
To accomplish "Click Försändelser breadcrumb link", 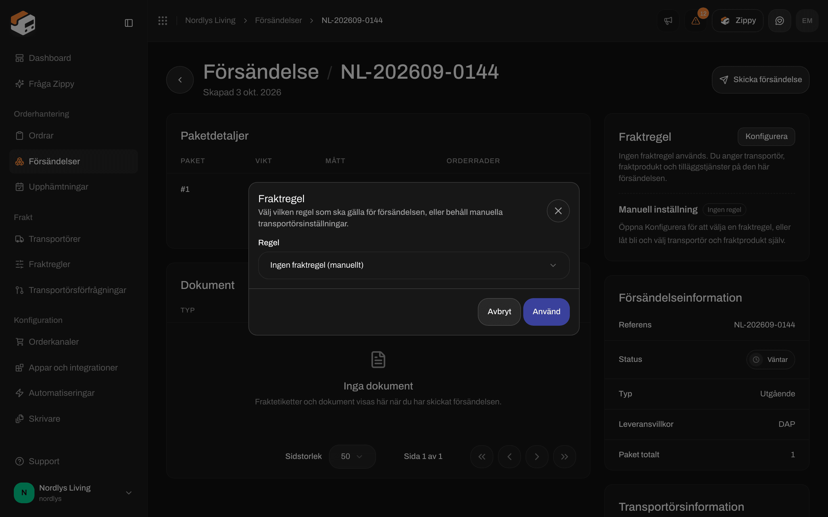I will pyautogui.click(x=278, y=20).
